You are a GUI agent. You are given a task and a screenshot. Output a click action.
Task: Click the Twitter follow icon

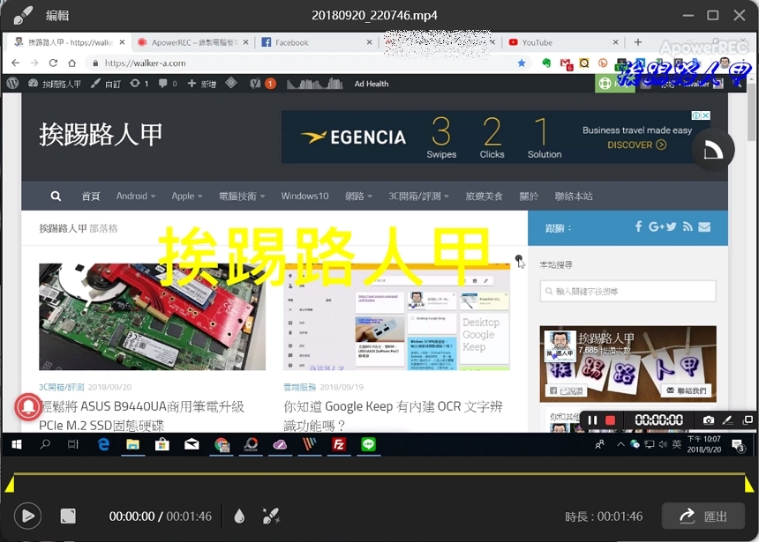click(x=671, y=226)
